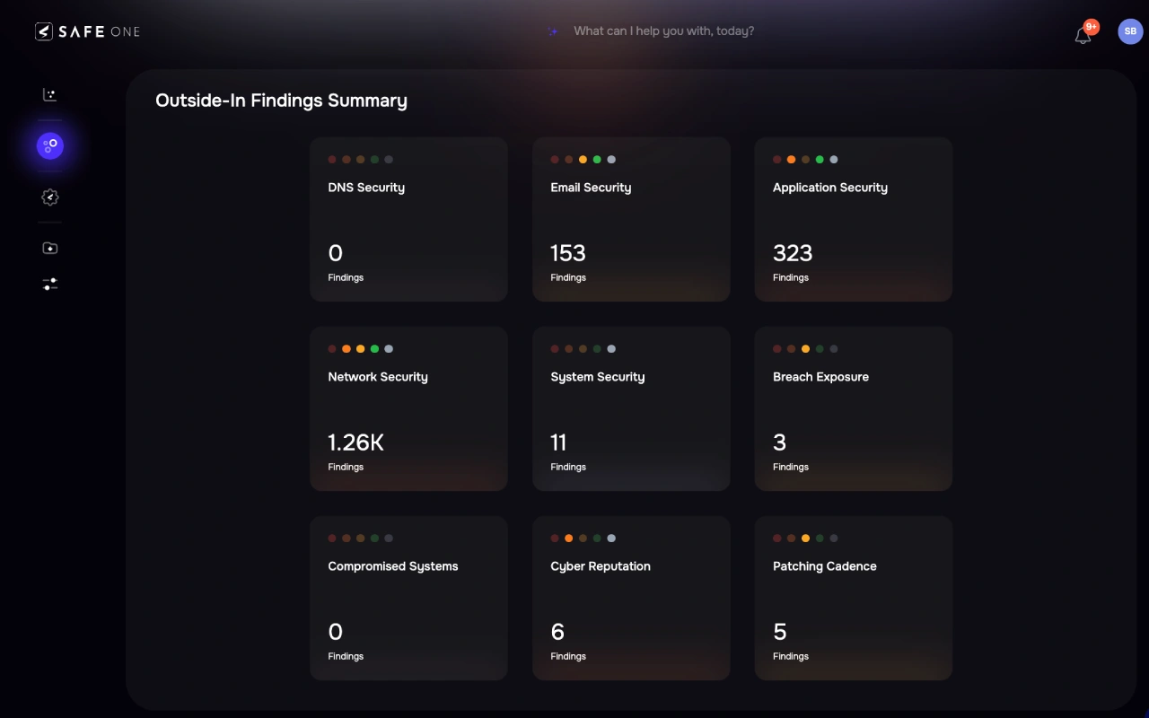Open the Email Security findings card
Screen dimensions: 1149x718
click(x=631, y=219)
